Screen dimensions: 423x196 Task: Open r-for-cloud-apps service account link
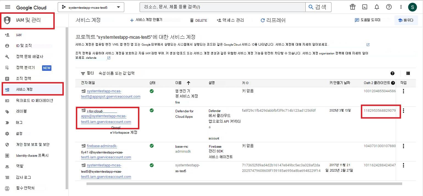[x=106, y=116]
